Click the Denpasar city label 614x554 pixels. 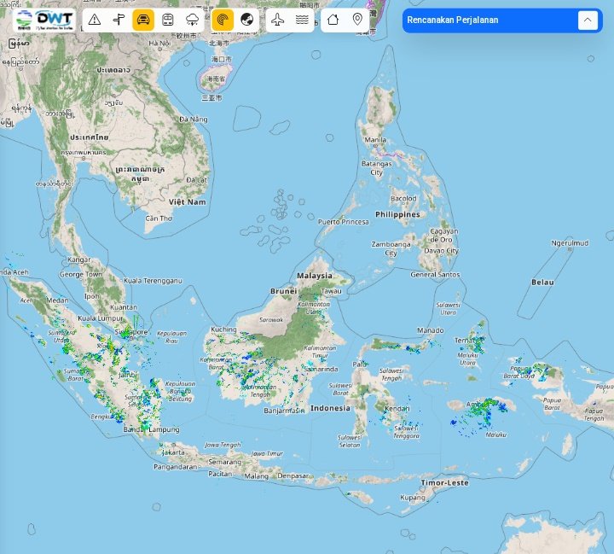tap(293, 475)
